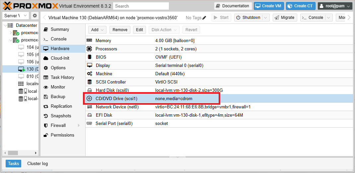The image size is (355, 173).
Task: Open the Hardware tab
Action: (x=63, y=49)
